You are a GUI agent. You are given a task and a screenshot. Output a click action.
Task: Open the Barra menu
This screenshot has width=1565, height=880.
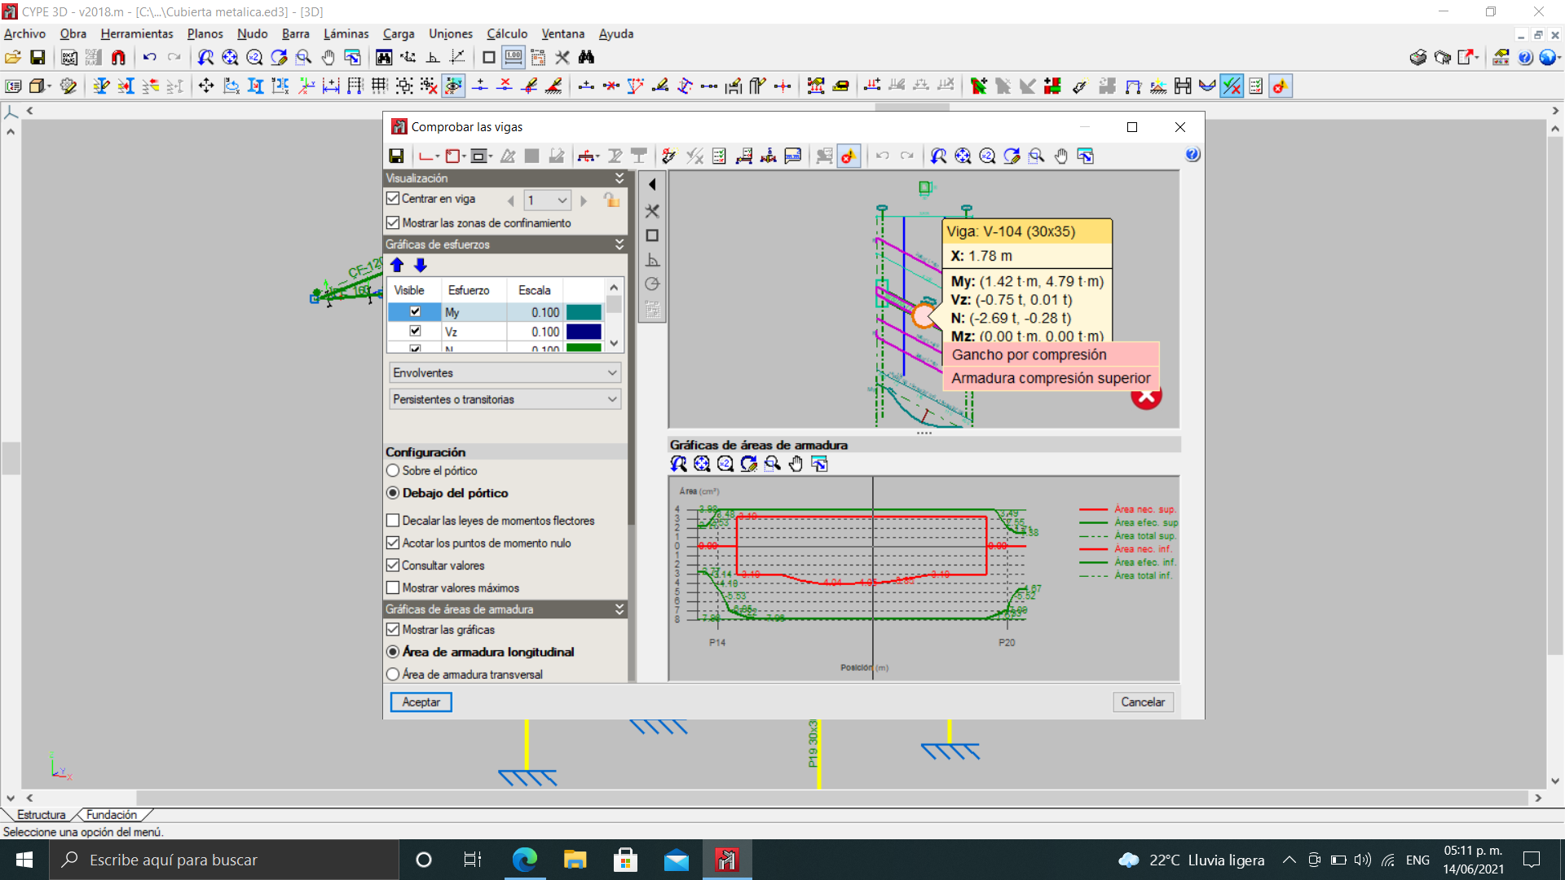(x=295, y=34)
